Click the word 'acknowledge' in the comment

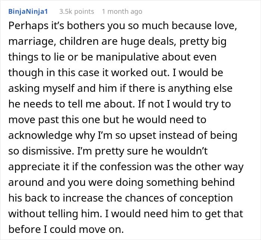pos(40,135)
